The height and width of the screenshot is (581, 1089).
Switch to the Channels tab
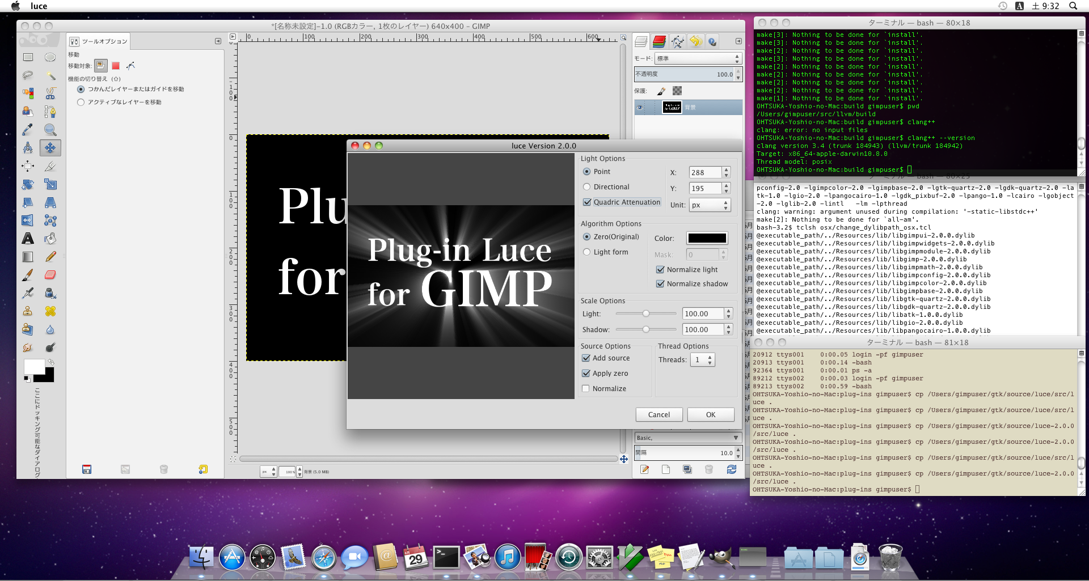pos(659,41)
